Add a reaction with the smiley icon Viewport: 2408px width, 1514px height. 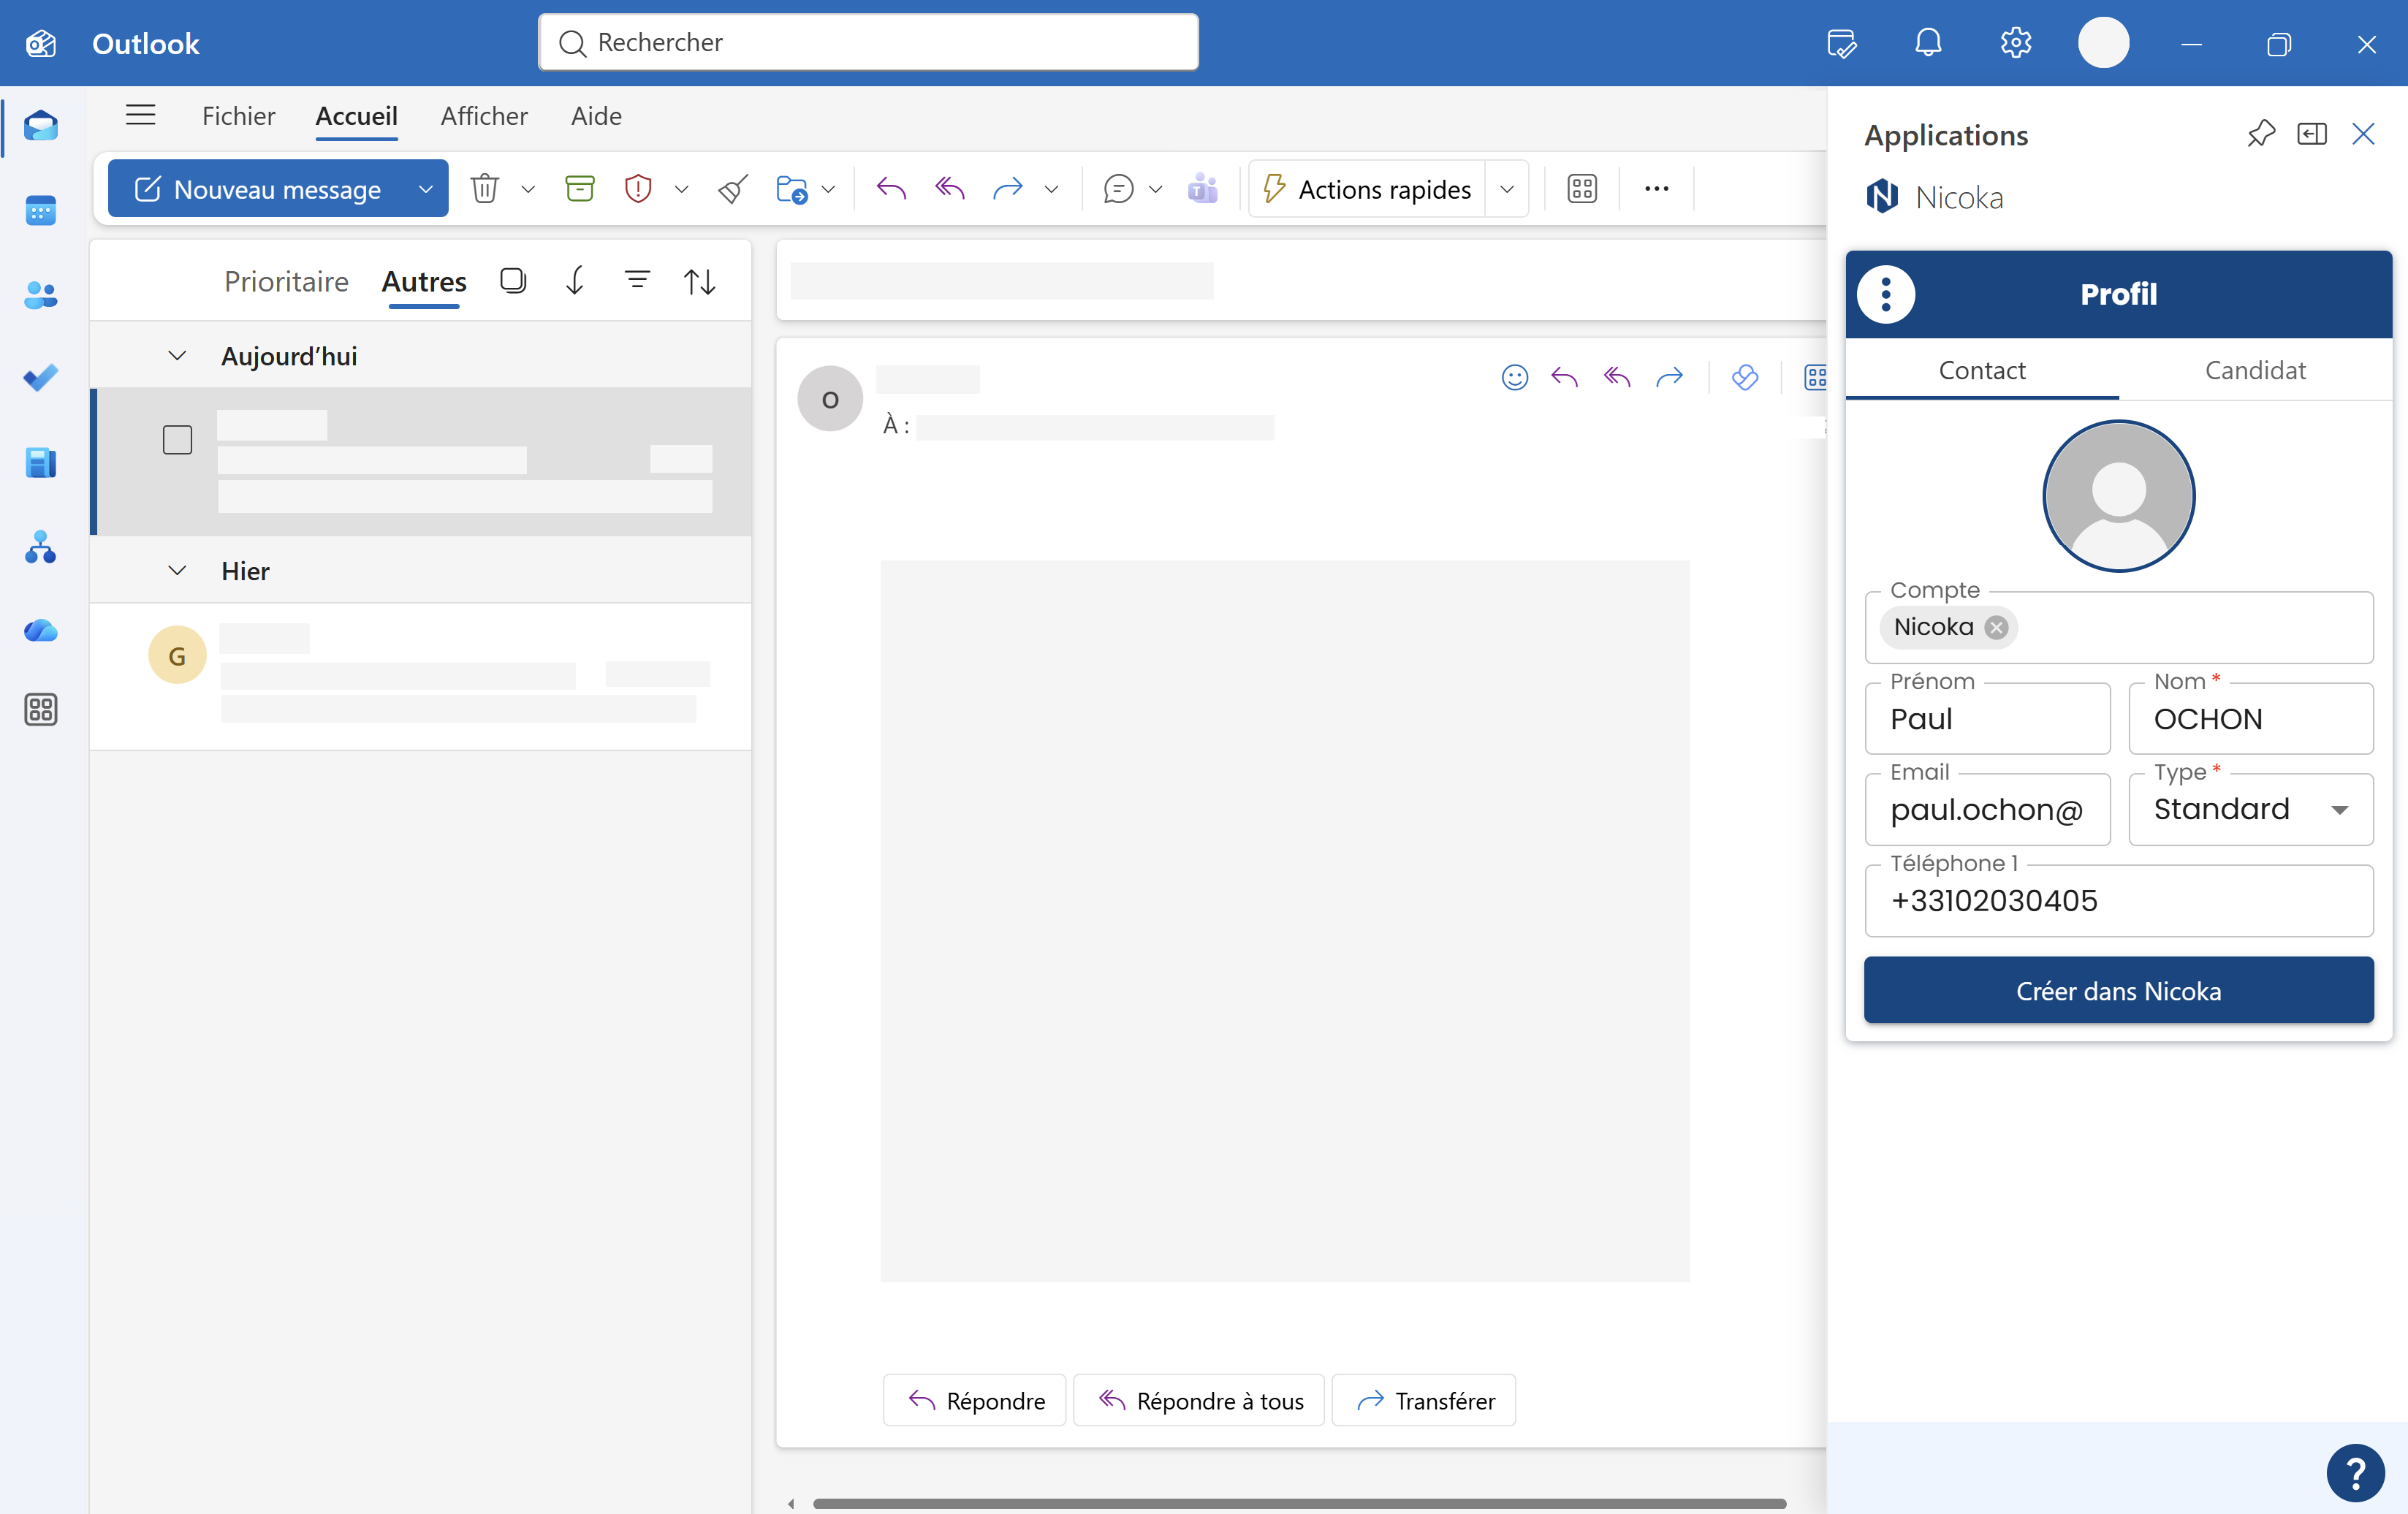tap(1515, 377)
